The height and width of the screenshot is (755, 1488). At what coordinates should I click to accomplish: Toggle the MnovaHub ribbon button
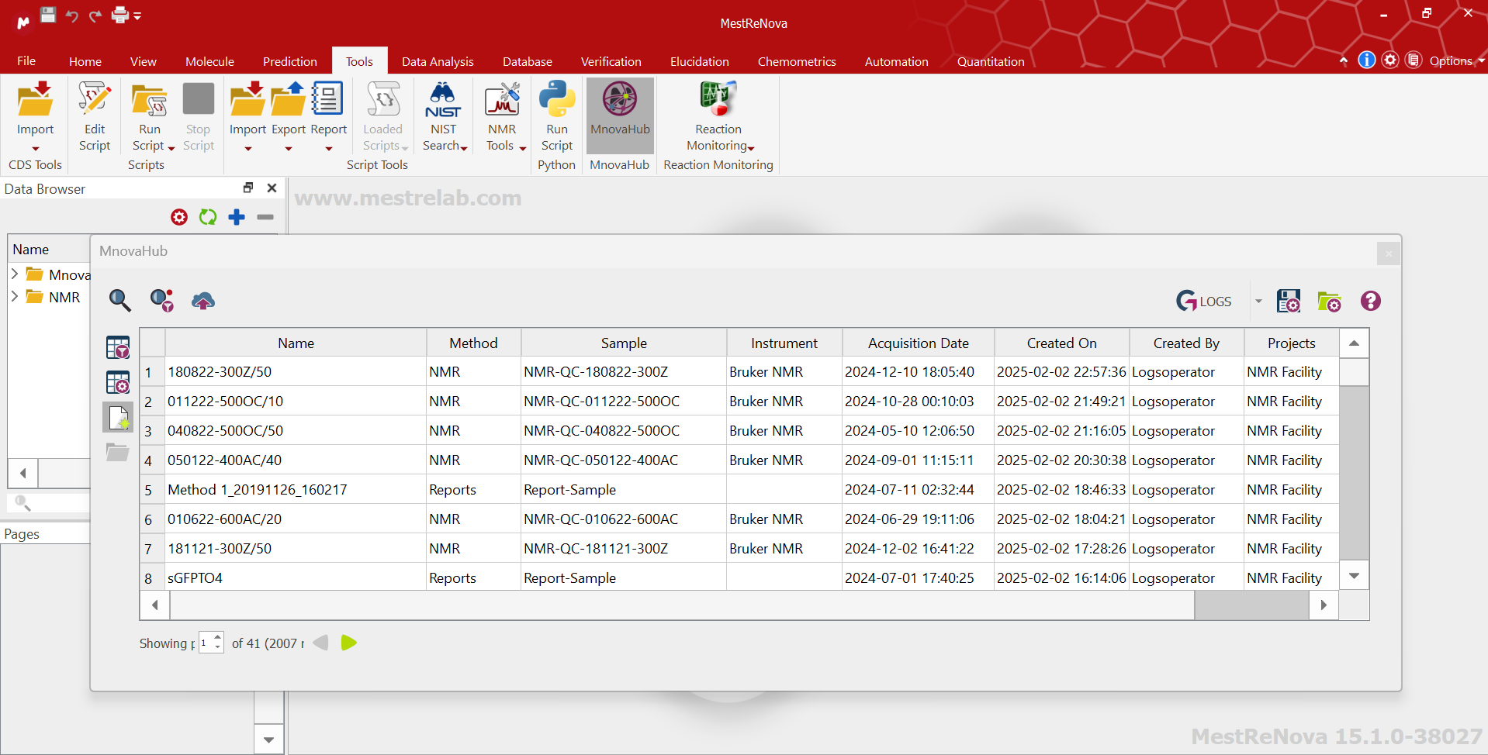620,115
